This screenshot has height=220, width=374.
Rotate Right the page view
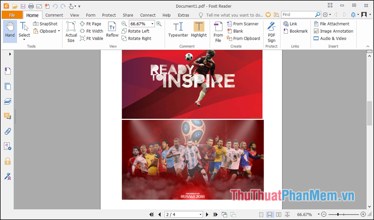point(137,39)
